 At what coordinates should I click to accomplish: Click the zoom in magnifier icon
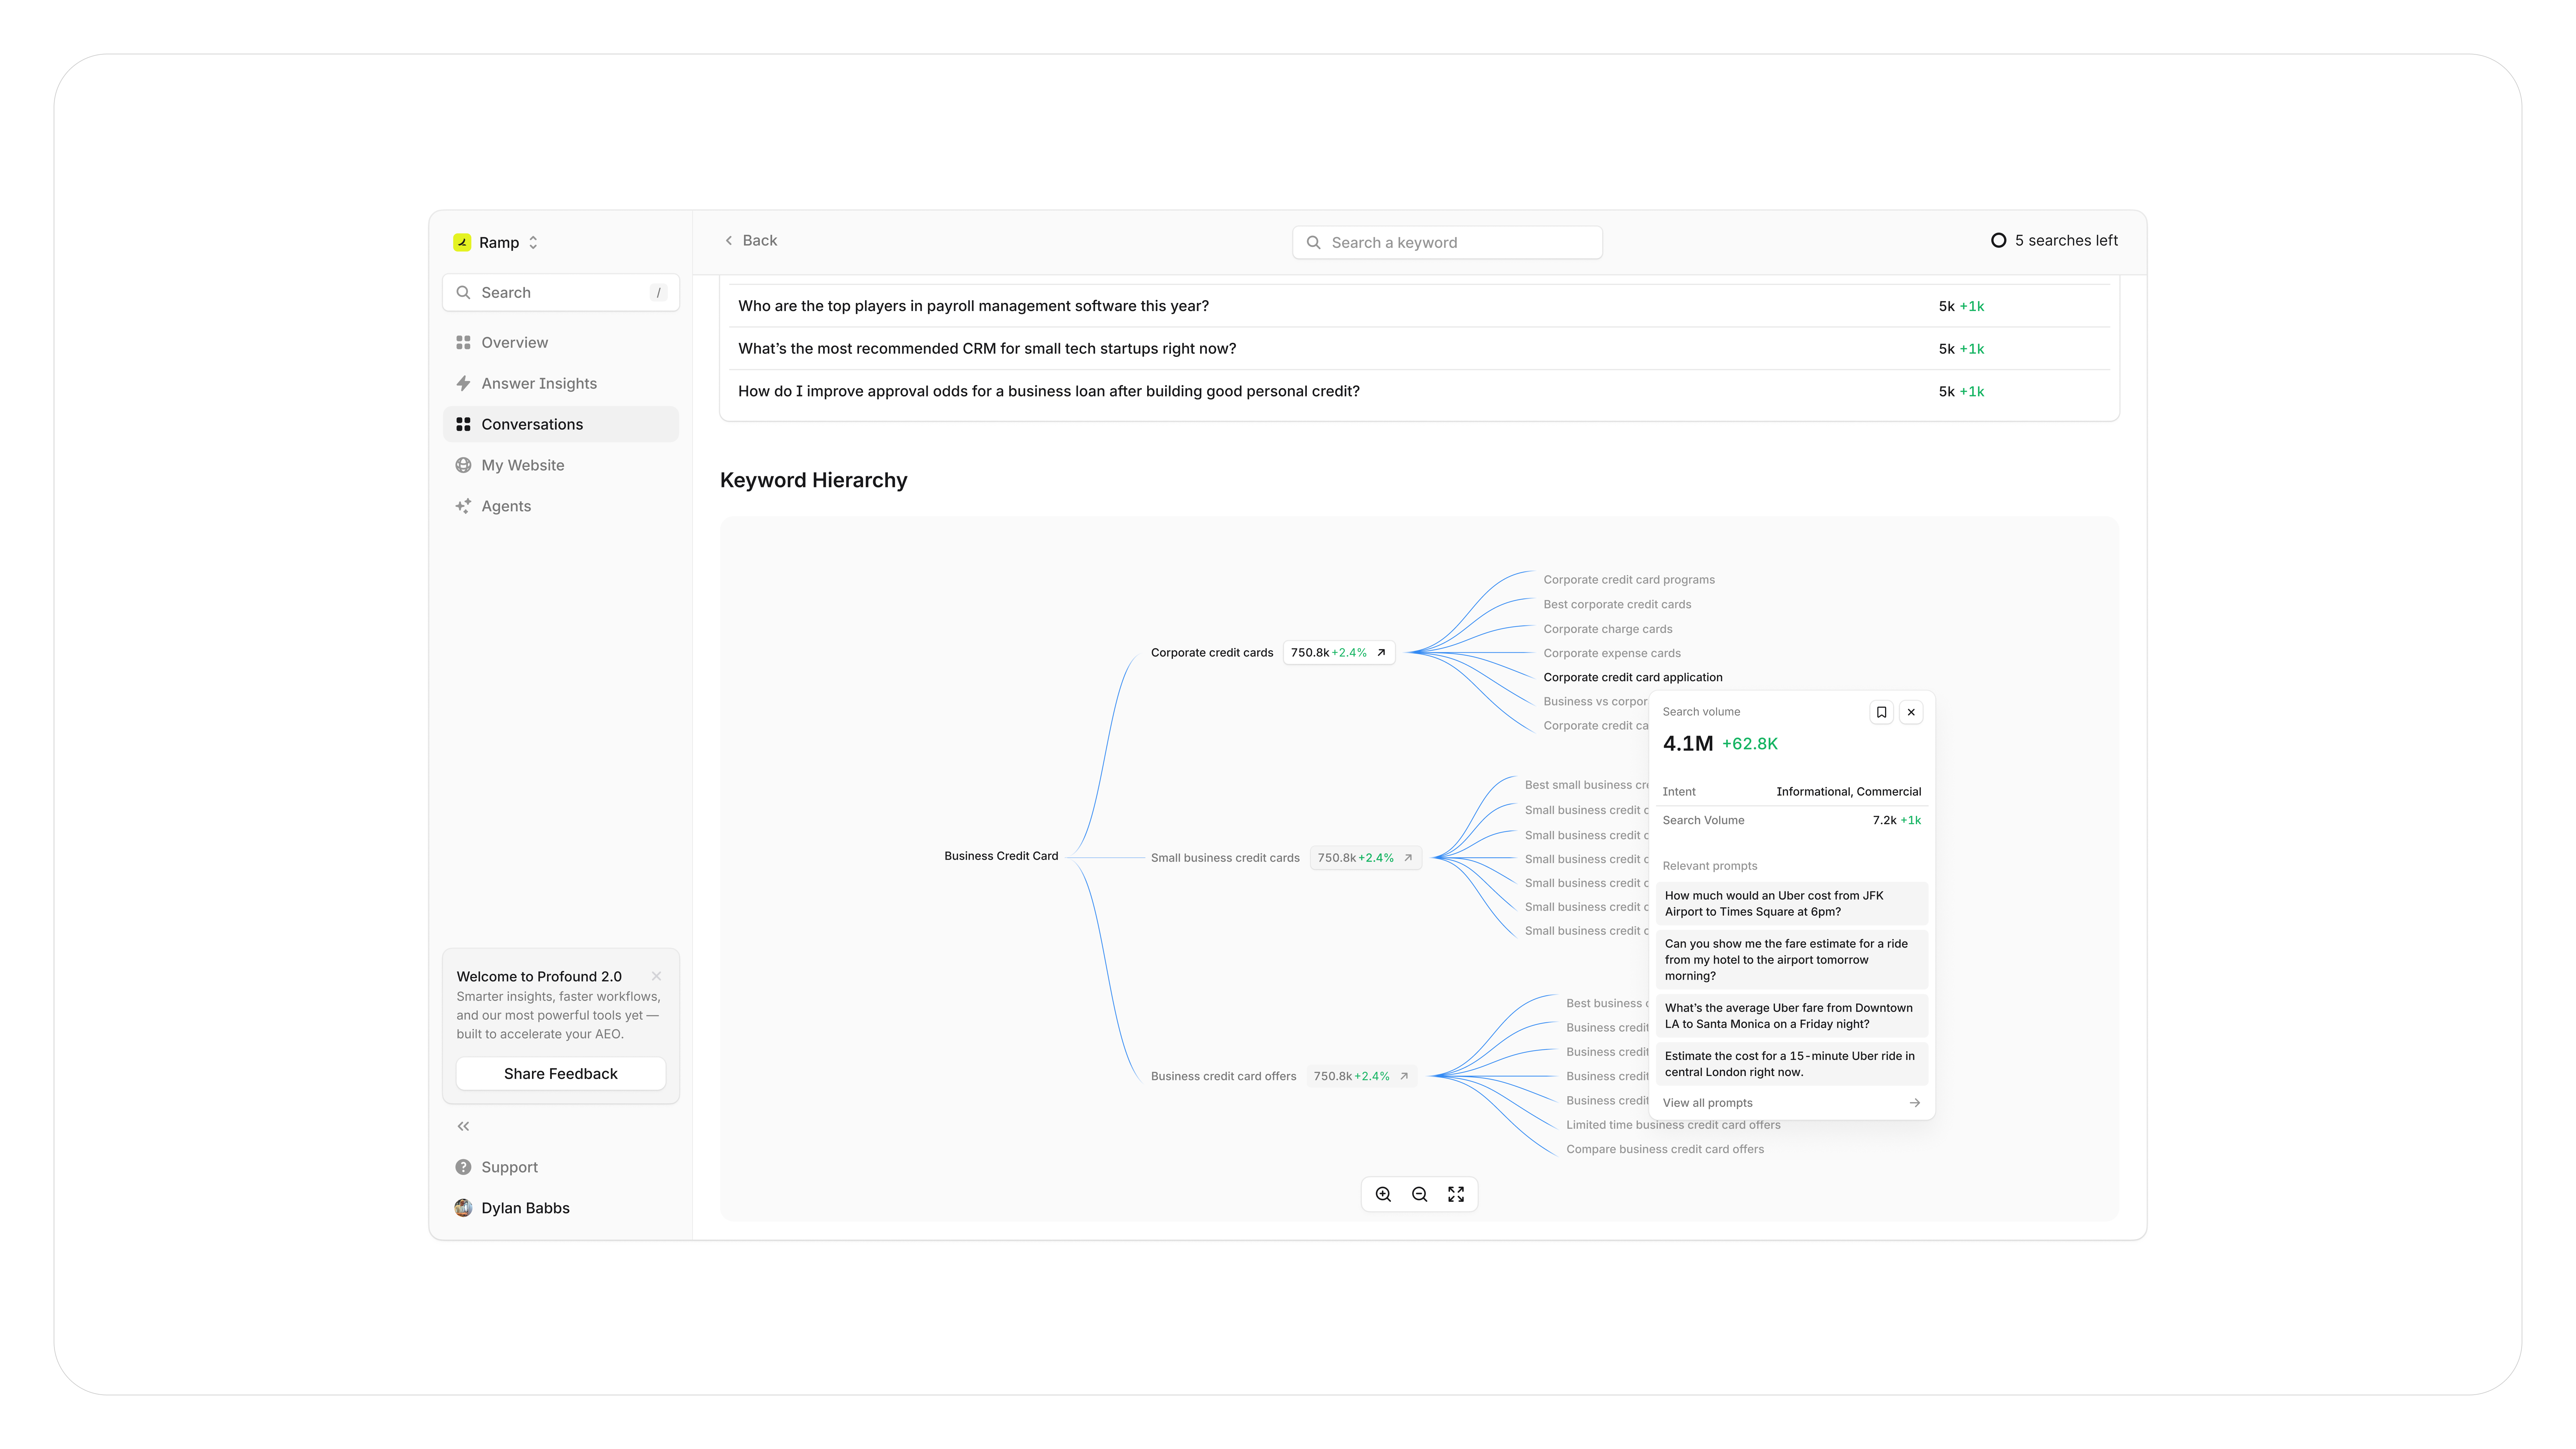pyautogui.click(x=1383, y=1194)
